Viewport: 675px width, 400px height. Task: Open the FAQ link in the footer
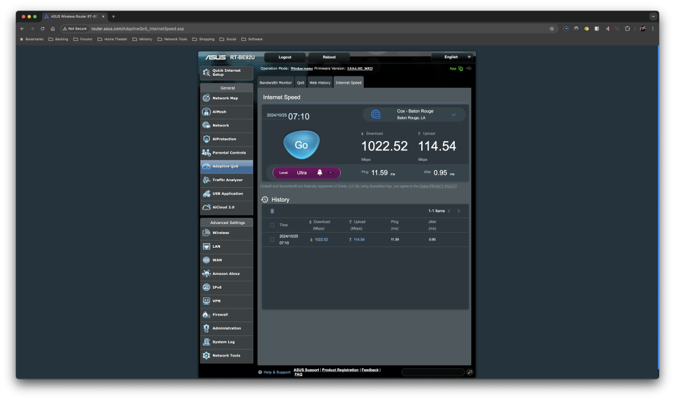pyautogui.click(x=299, y=374)
